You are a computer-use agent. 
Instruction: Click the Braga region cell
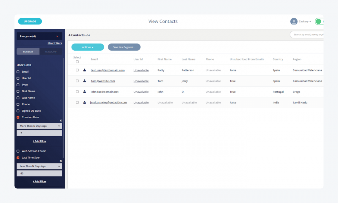coord(296,92)
